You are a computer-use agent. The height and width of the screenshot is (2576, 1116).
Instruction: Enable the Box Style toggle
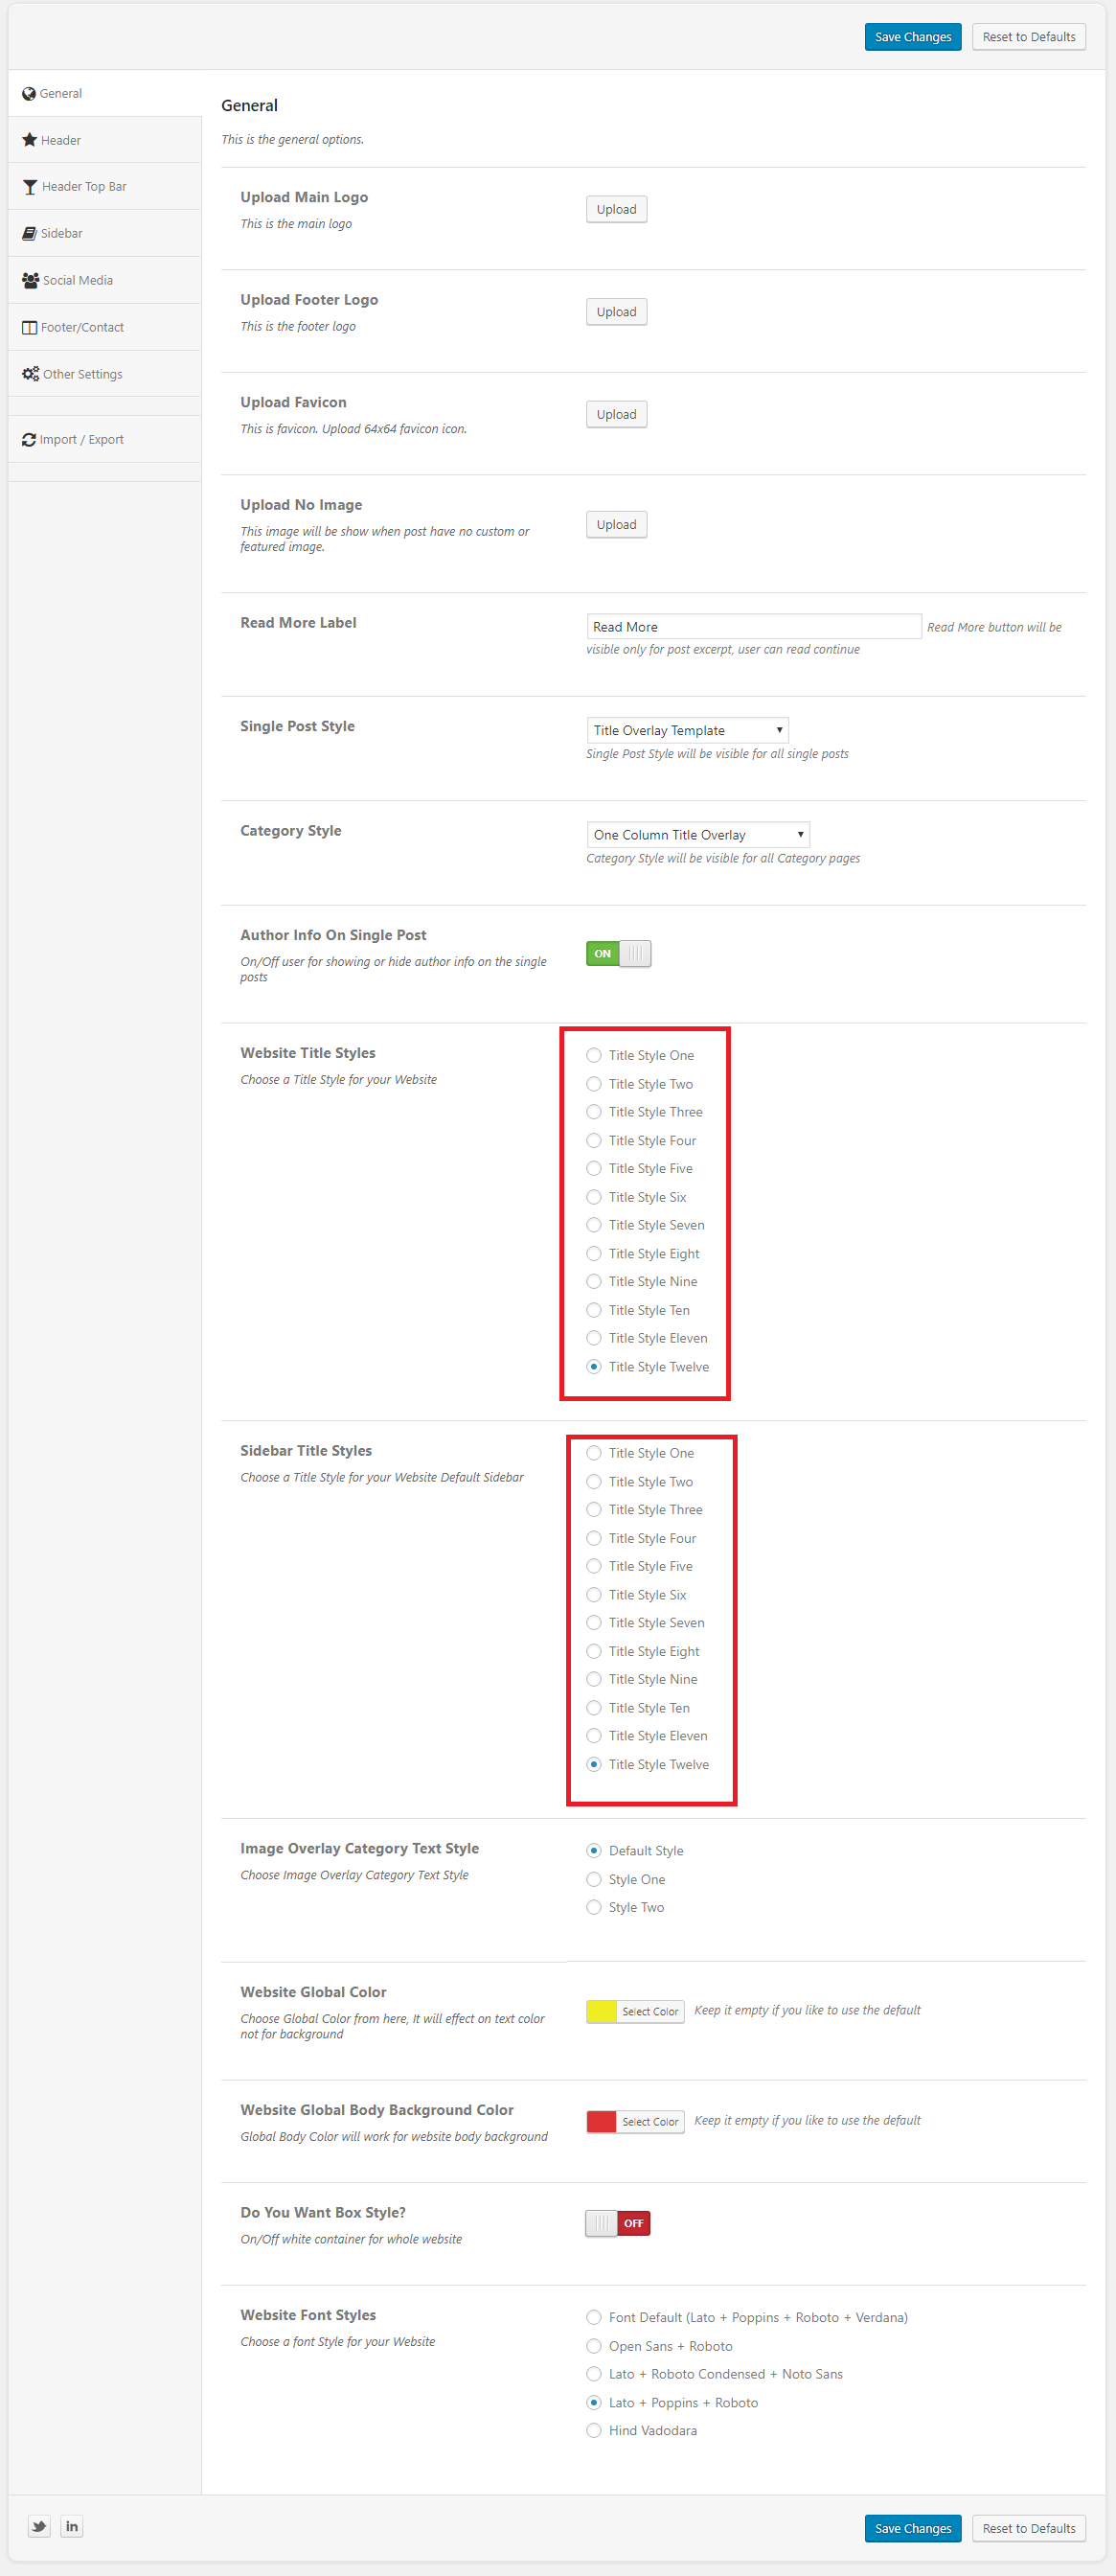618,2223
